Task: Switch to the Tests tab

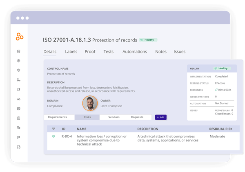Action: [x=109, y=52]
